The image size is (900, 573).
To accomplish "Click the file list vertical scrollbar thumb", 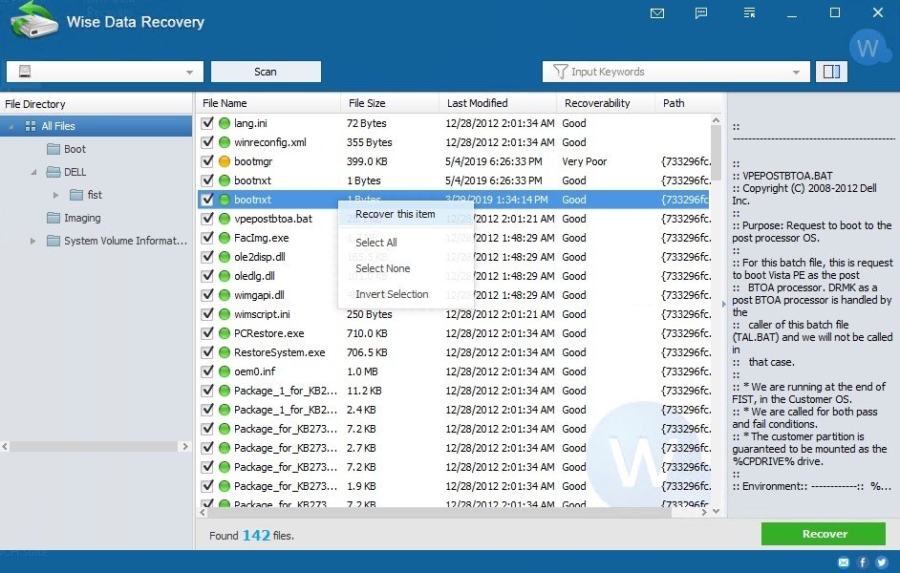I will point(716,153).
